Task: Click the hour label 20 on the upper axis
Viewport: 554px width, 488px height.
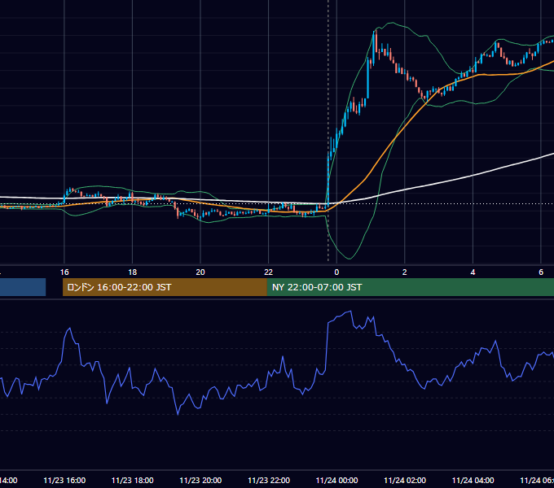Action: coord(200,272)
